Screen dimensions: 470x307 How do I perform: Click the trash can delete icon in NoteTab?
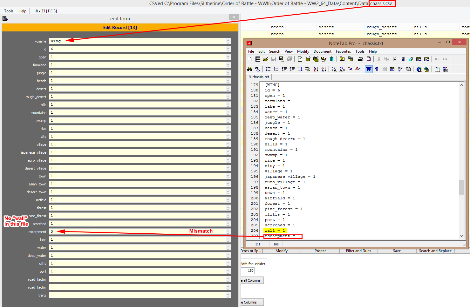tap(332, 59)
